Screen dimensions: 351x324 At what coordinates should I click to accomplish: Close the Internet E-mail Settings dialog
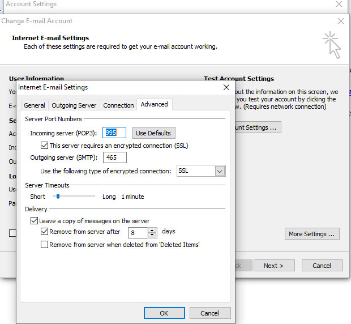pos(226,87)
